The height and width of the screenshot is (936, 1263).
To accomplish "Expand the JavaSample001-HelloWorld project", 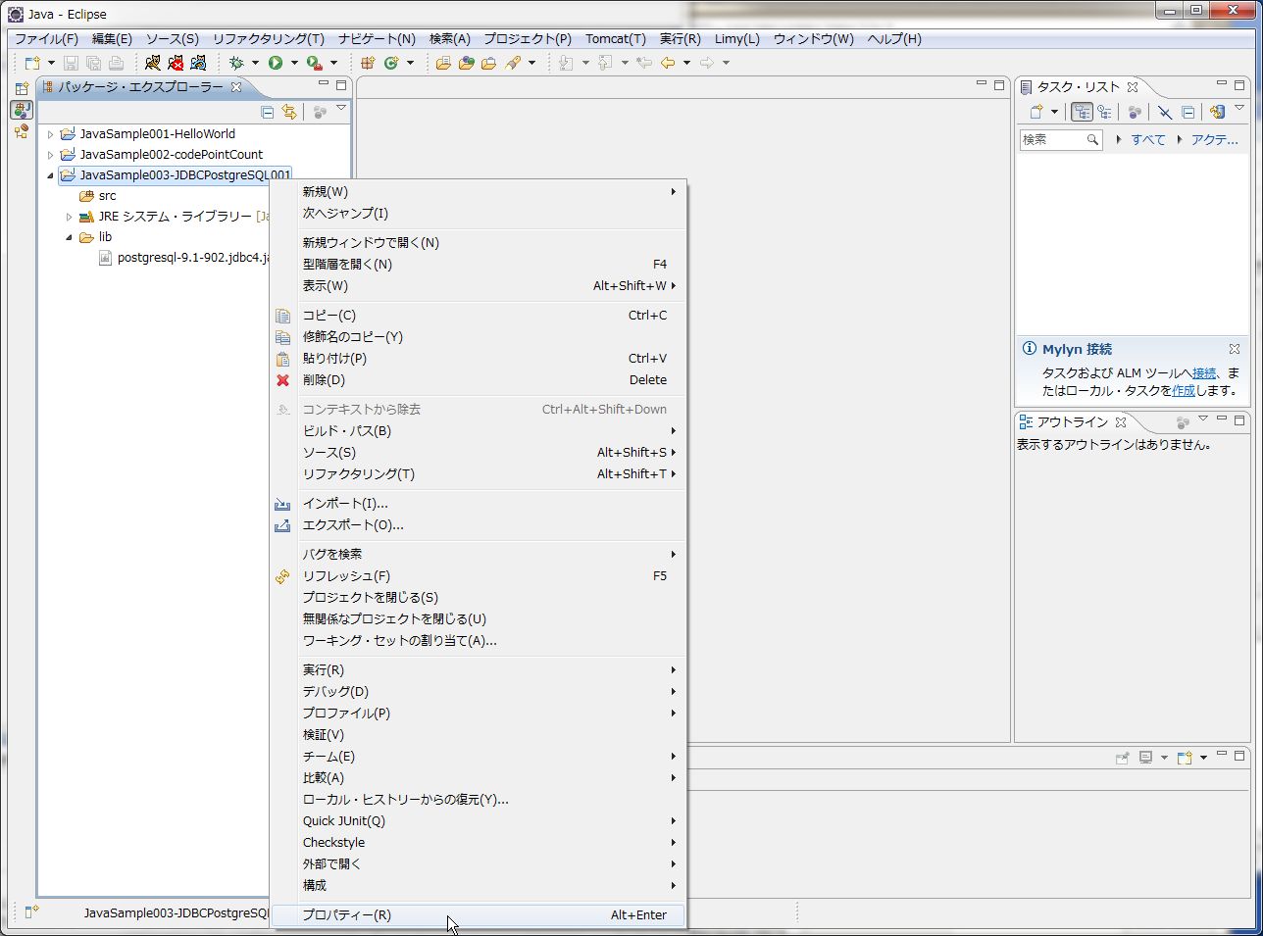I will pos(50,134).
